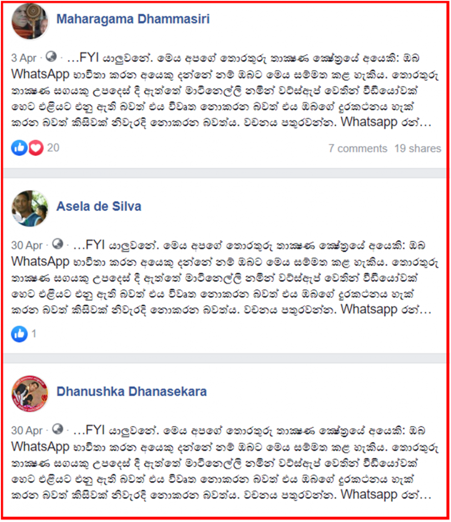Click the Like icon on Asela de Silva's post
Viewport: 451px width, 522px height.
pos(19,334)
